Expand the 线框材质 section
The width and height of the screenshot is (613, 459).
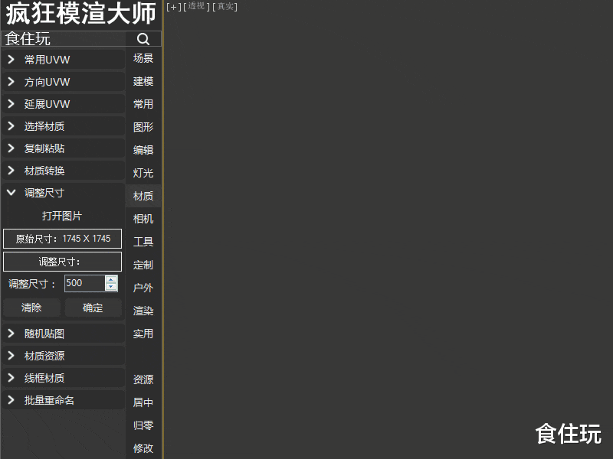pyautogui.click(x=61, y=378)
